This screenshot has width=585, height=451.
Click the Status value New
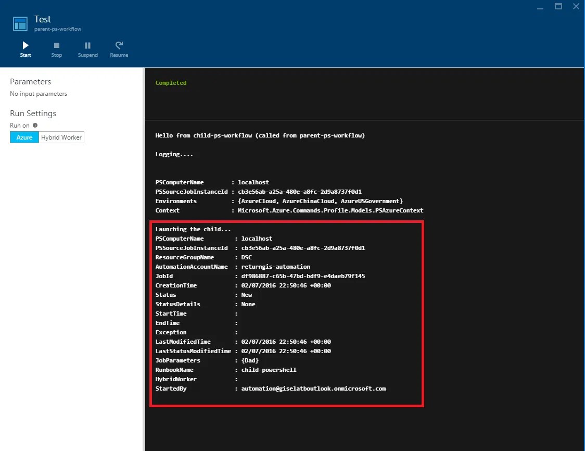(246, 295)
